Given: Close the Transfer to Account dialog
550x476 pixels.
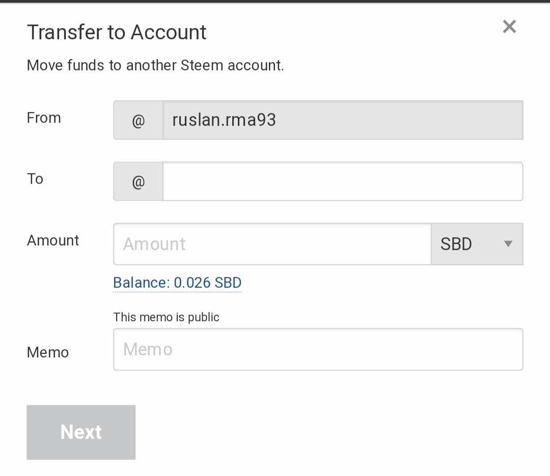Looking at the screenshot, I should click(509, 26).
